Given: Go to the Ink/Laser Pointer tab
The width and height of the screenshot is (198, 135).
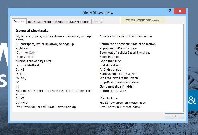Looking at the screenshot, I should 78,22.
